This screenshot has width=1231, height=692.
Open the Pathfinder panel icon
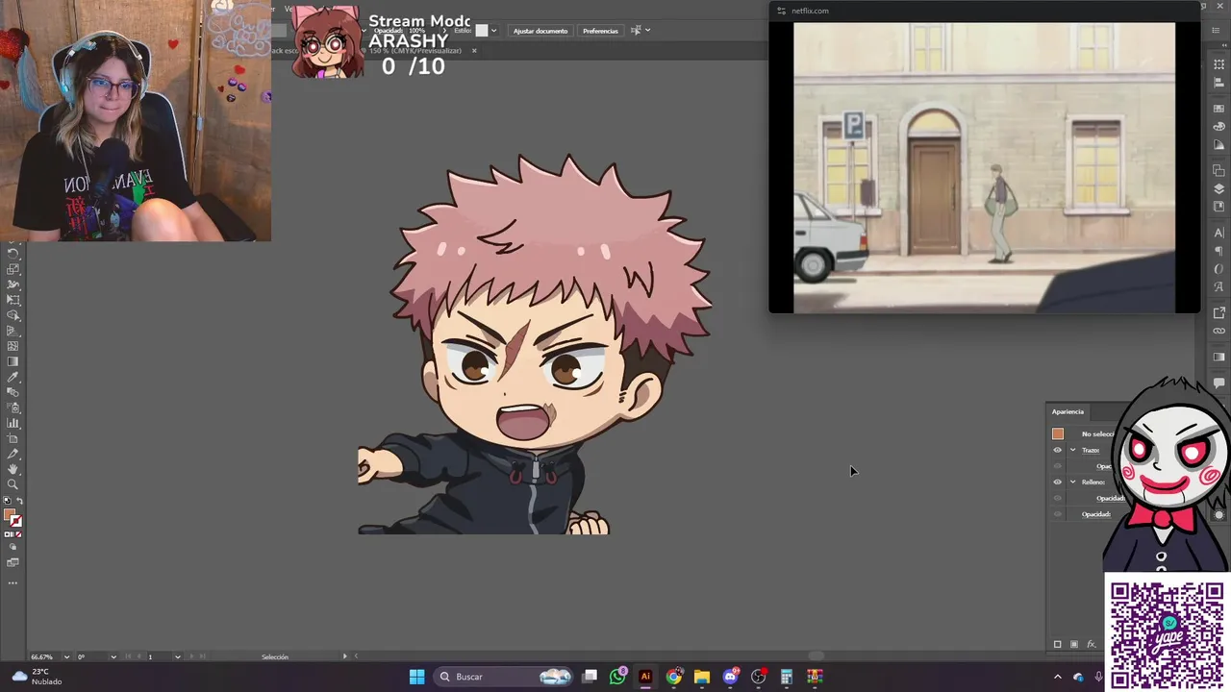point(1219,171)
